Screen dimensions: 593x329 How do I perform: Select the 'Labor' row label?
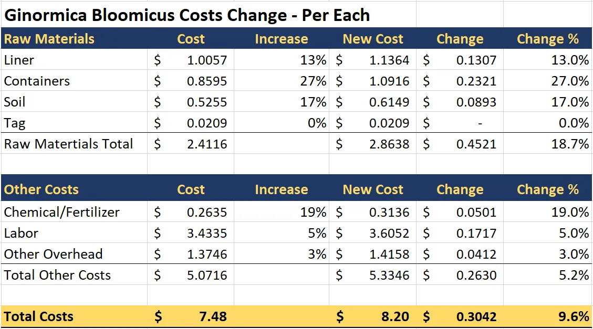(x=21, y=233)
